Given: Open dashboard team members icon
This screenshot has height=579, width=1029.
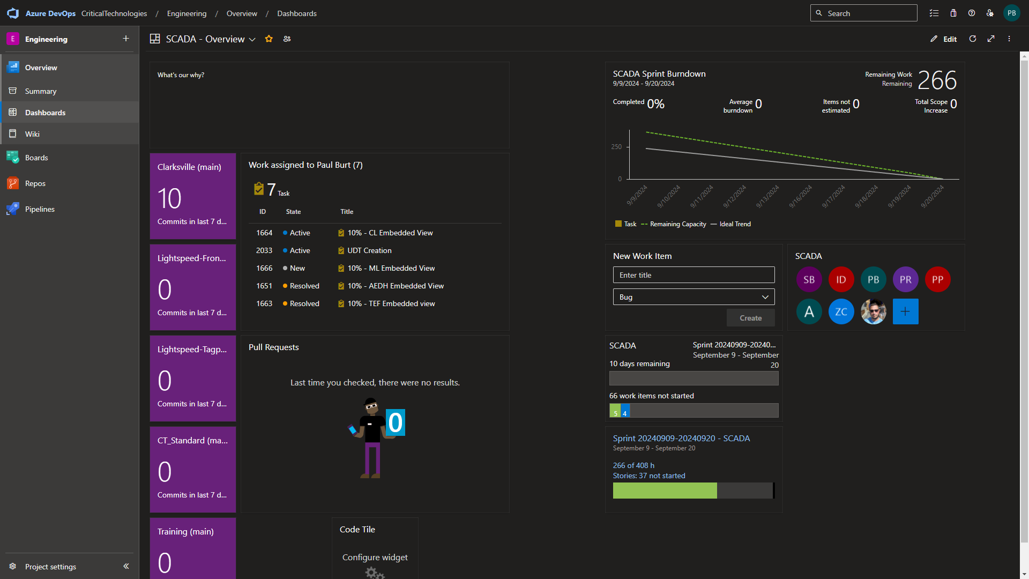Looking at the screenshot, I should click(287, 39).
